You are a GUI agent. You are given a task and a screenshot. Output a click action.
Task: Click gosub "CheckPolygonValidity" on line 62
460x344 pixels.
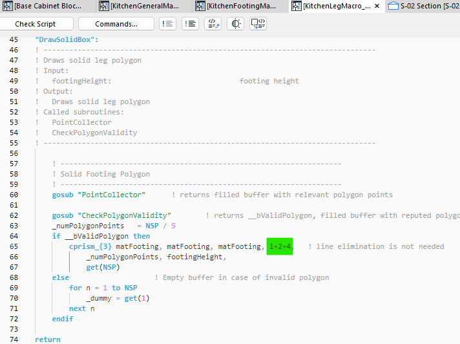112,215
